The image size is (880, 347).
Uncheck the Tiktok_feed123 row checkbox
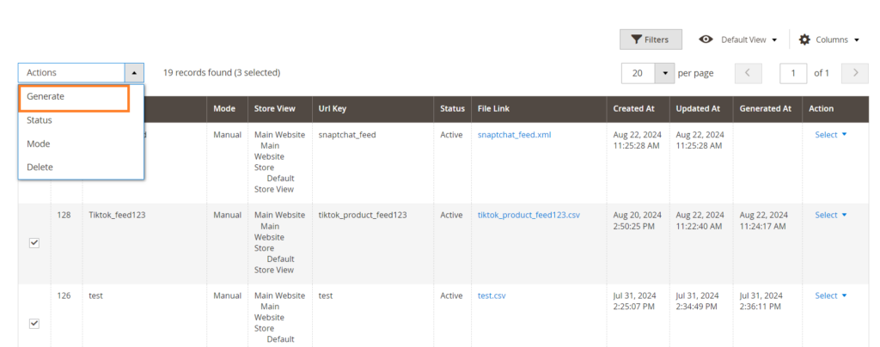(x=34, y=243)
